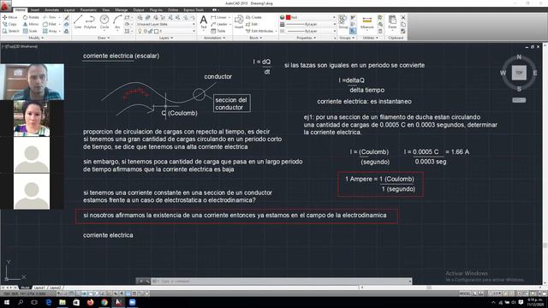
Task: Select the Mirror tool
Action: [31, 24]
